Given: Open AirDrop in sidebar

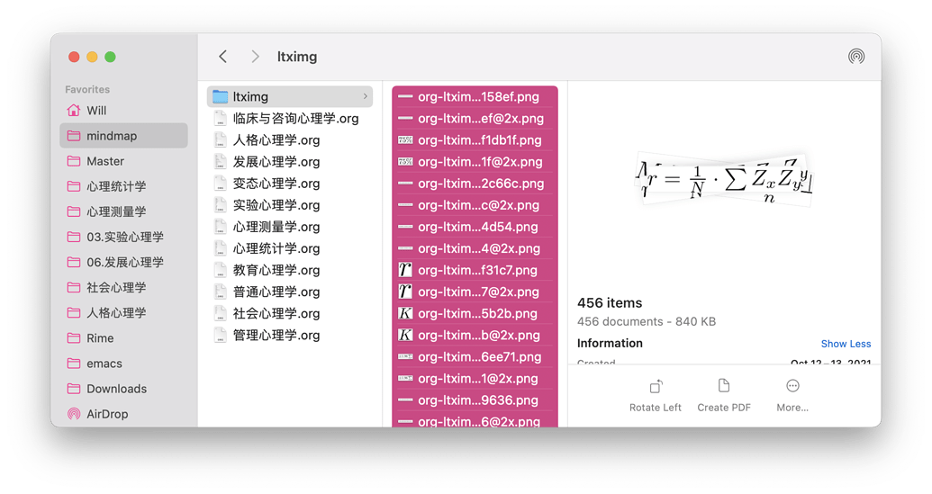Looking at the screenshot, I should (x=123, y=414).
